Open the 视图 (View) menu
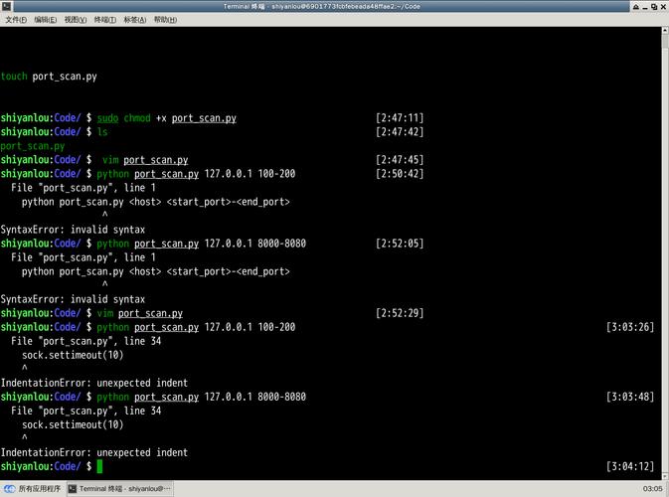 (x=75, y=20)
